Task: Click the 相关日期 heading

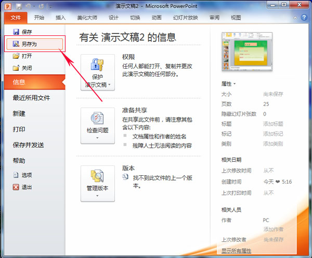Action: pos(231,160)
